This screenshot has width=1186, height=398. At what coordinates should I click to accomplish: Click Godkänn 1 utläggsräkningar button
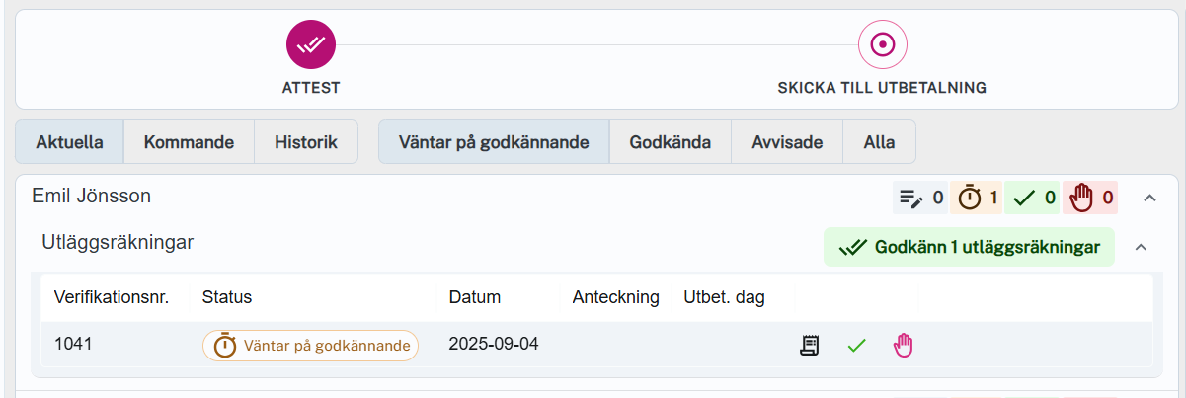[969, 247]
